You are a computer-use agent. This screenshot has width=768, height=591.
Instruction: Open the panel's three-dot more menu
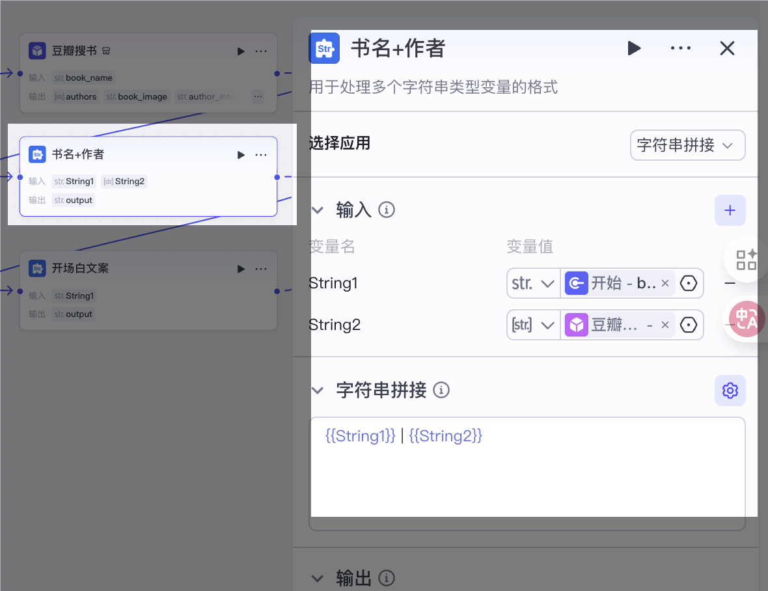coord(681,48)
